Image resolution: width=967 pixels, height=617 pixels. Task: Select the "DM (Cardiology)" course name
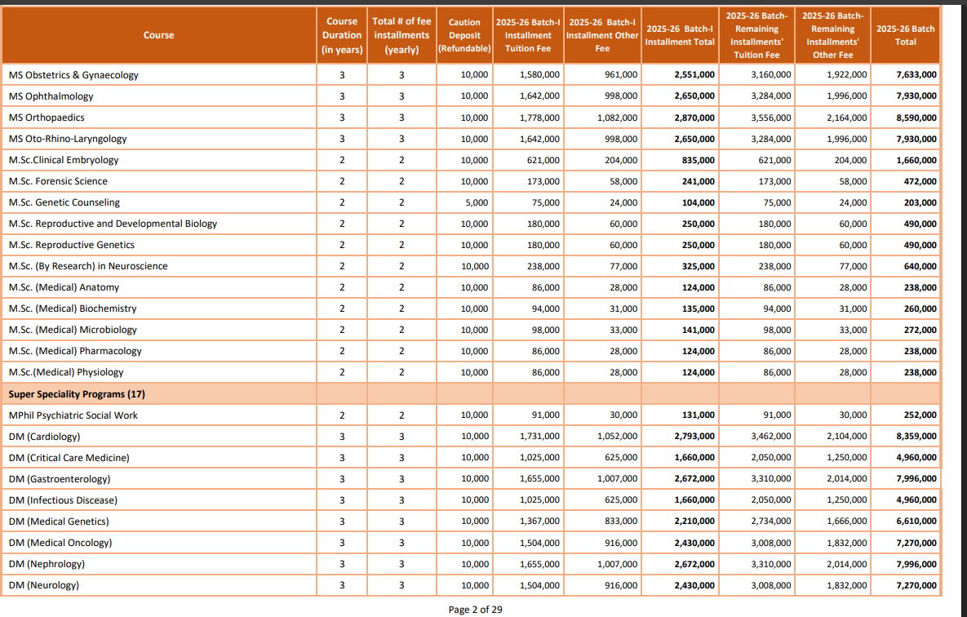[x=44, y=437]
